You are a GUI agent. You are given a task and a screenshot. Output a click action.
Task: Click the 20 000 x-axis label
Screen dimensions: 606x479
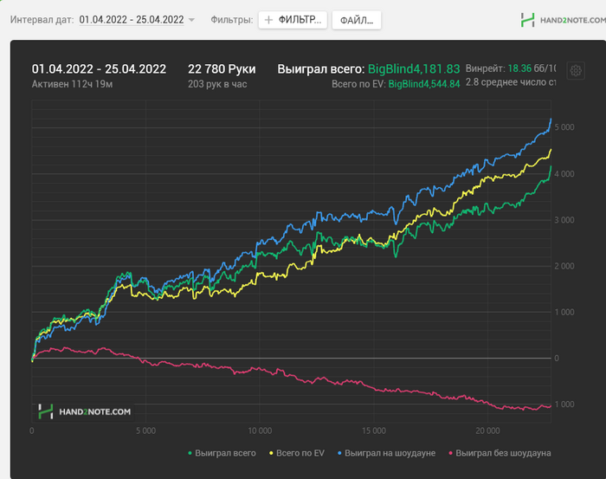[487, 430]
